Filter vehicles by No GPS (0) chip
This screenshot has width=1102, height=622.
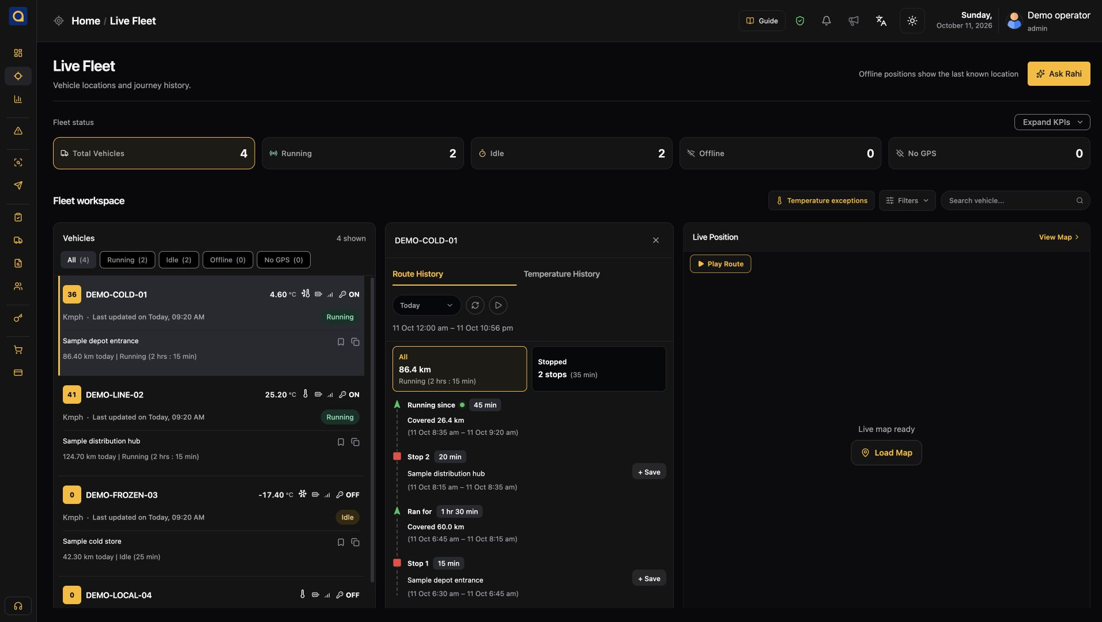pos(284,260)
